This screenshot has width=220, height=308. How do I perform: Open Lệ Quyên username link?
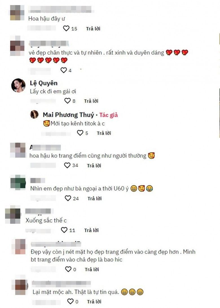44,83
